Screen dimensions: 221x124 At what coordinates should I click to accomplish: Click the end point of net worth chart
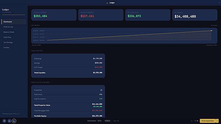click(x=211, y=30)
